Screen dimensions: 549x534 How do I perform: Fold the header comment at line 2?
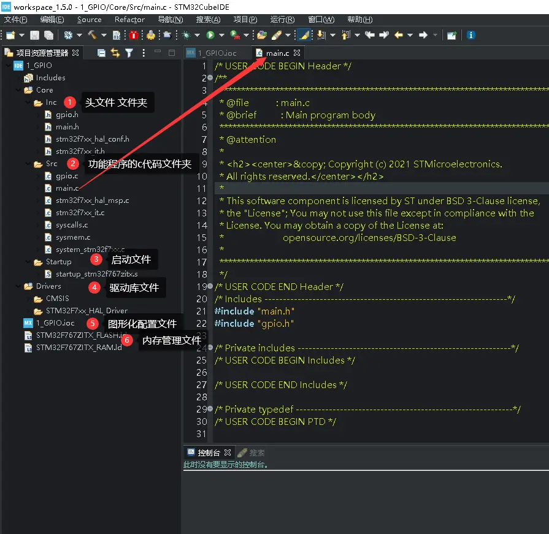click(210, 78)
